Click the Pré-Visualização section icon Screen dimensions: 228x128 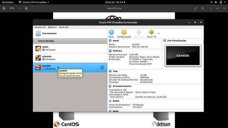tap(165, 41)
